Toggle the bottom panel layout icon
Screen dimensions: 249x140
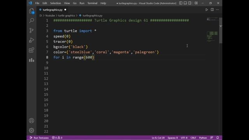[x=185, y=3]
